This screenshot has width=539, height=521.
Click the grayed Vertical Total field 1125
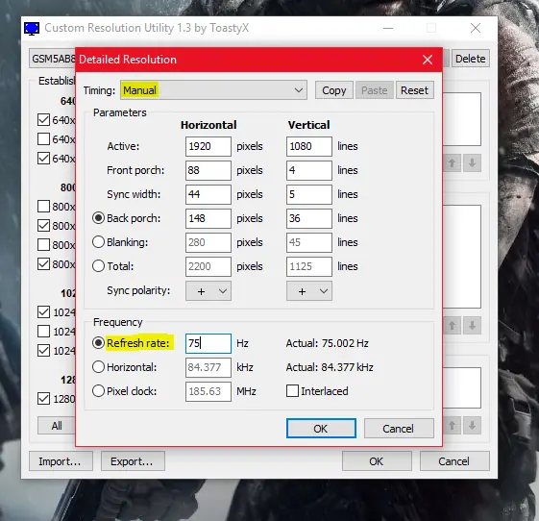coord(309,267)
